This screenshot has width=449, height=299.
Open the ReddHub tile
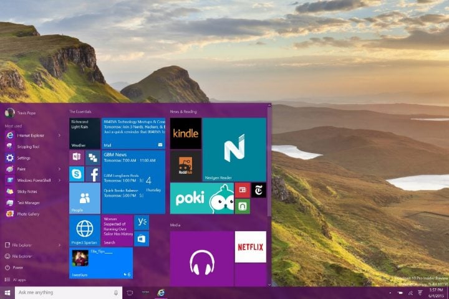point(186,166)
